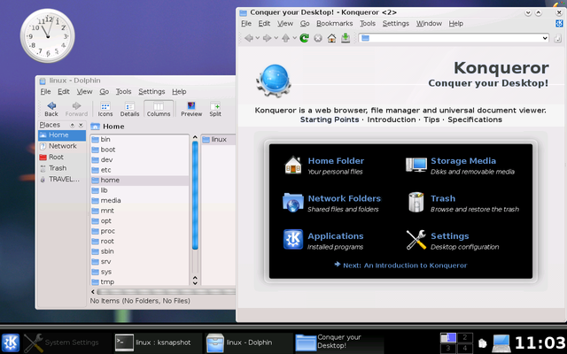This screenshot has width=567, height=354.
Task: Click the Stop loading icon in Konqueror
Action: (318, 38)
